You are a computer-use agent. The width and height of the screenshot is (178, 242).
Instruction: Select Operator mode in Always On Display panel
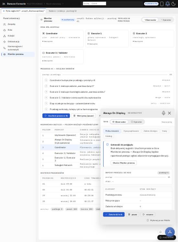[x=136, y=122]
